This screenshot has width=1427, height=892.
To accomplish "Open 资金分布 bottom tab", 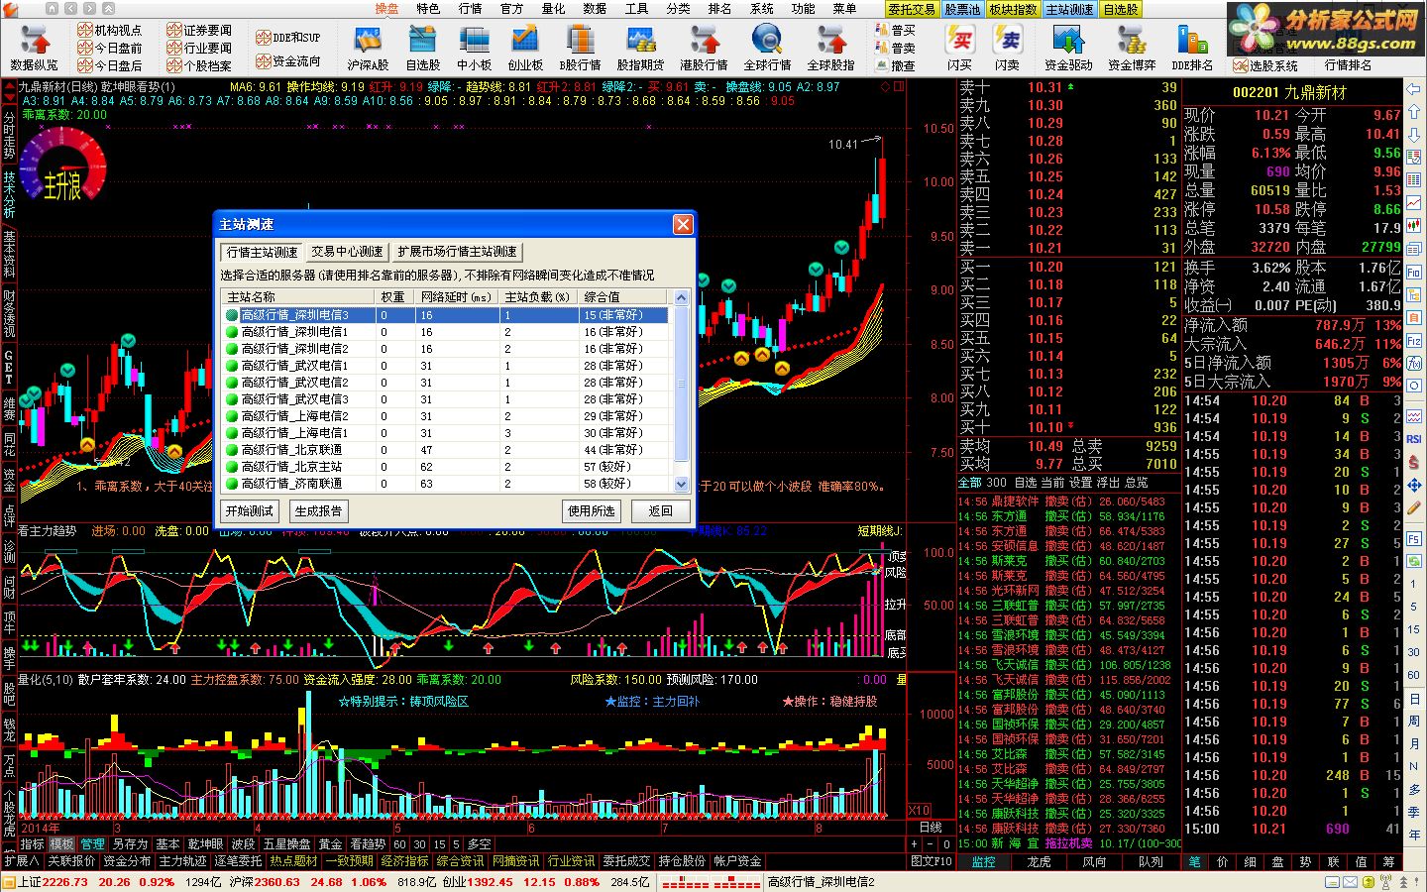I will click(x=127, y=861).
